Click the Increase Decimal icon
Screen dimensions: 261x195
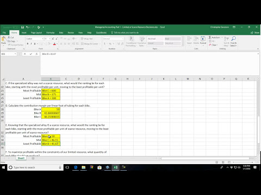[x=119, y=44]
